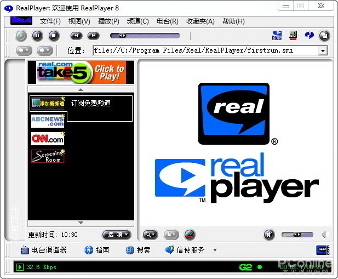338x279 pixels.
Task: Open the 收藏夹(A) favorites menu
Action: coord(200,21)
